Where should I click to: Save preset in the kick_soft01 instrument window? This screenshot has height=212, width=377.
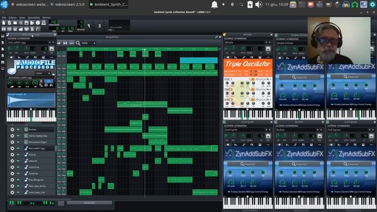pyautogui.click(x=51, y=49)
